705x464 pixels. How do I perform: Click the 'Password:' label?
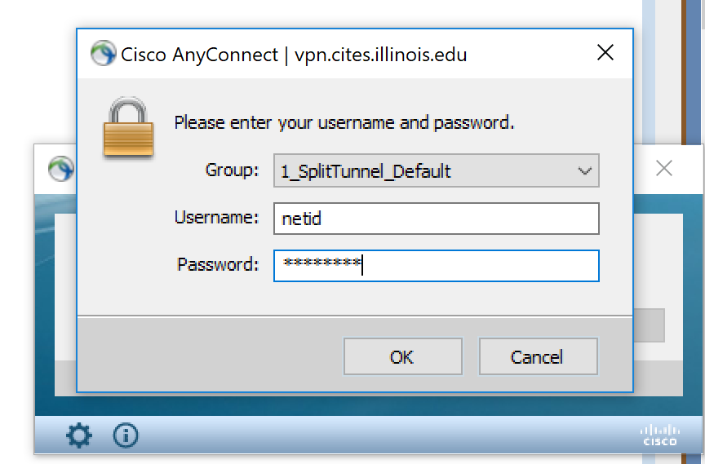pyautogui.click(x=218, y=264)
